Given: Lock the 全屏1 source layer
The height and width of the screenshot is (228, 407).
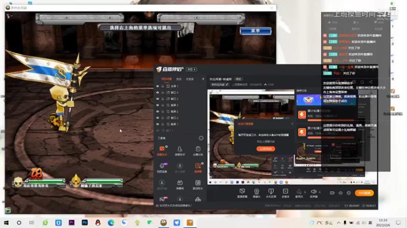Looking at the screenshot, I should [163, 86].
